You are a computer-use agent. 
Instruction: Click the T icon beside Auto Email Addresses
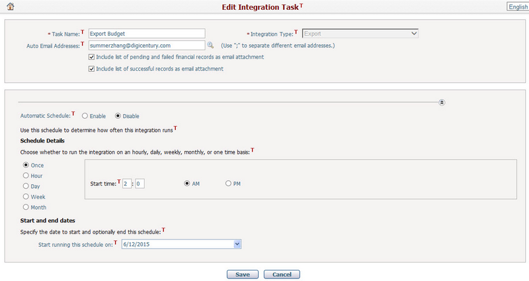[x=83, y=44]
